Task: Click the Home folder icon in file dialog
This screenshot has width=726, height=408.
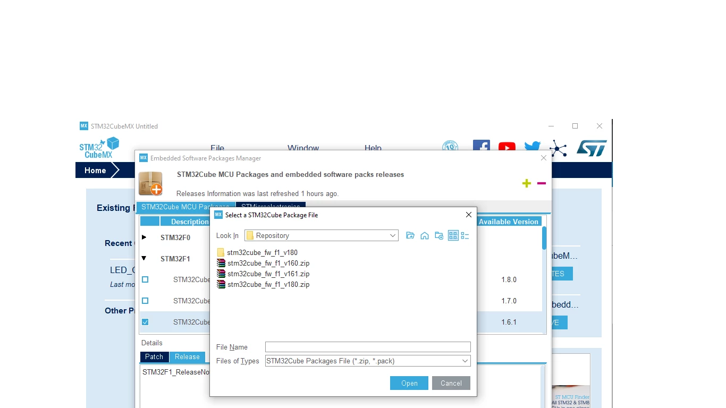Action: [425, 236]
